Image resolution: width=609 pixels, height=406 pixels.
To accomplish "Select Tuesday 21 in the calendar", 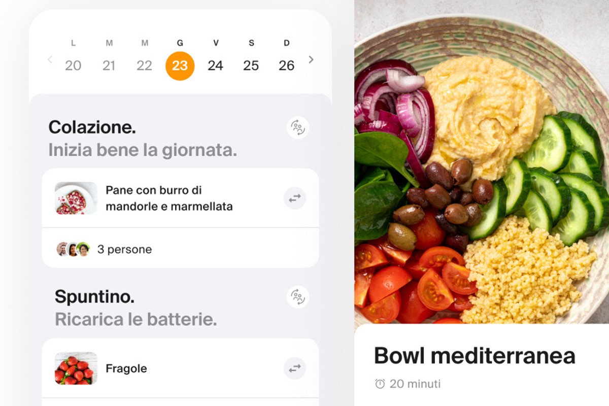I will tap(109, 65).
